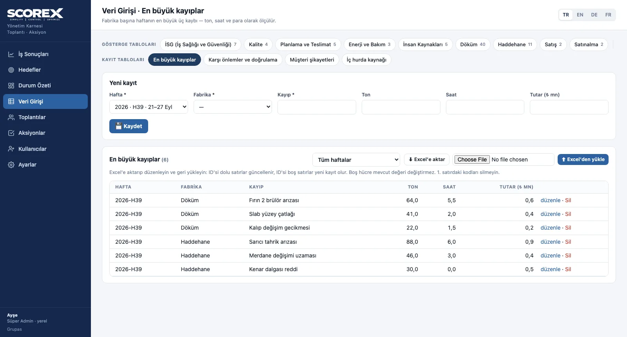Open Kullanıcılar user icon
Screen dimensions: 627x337
click(x=11, y=149)
